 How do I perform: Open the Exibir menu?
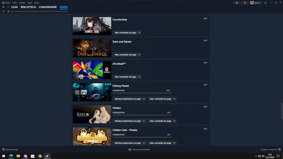point(15,3)
